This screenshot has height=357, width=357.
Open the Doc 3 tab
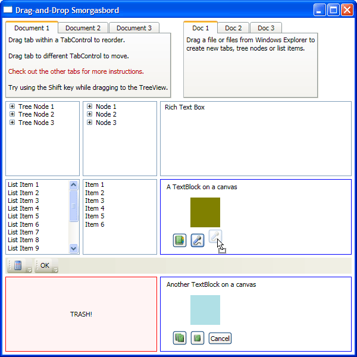266,28
